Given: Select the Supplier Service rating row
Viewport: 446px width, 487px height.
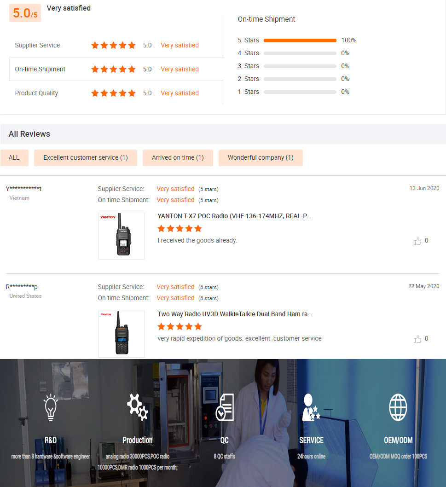Looking at the screenshot, I should (x=116, y=46).
